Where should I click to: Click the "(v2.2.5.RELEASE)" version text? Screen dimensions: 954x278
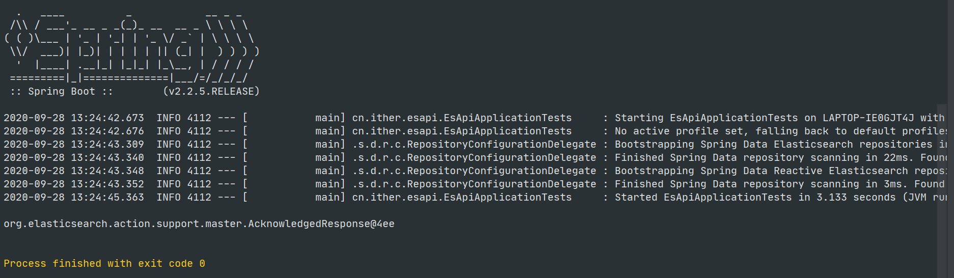pyautogui.click(x=211, y=92)
